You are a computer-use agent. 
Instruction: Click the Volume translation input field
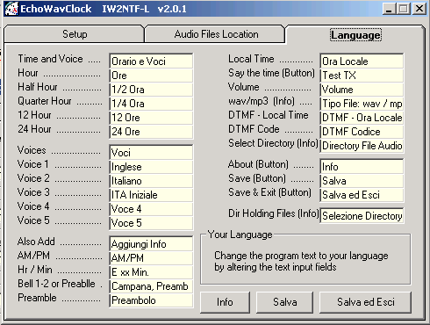[362, 90]
